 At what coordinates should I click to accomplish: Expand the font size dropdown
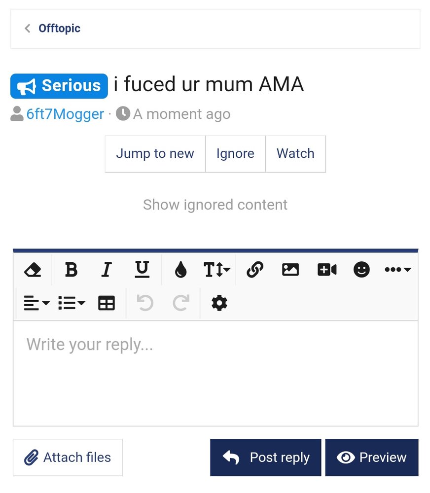(x=217, y=270)
